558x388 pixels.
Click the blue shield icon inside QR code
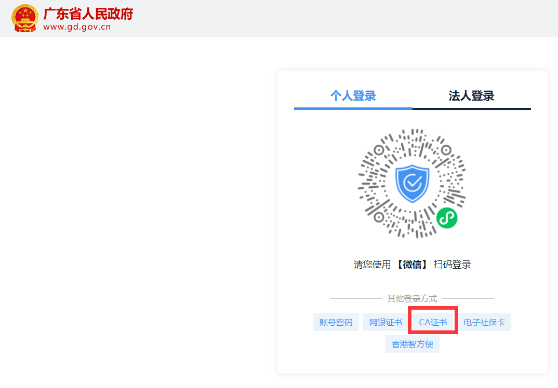click(x=412, y=183)
